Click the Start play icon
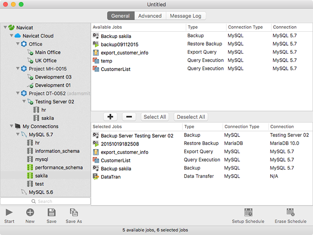Viewport: 313px width, 235px height. [9, 213]
